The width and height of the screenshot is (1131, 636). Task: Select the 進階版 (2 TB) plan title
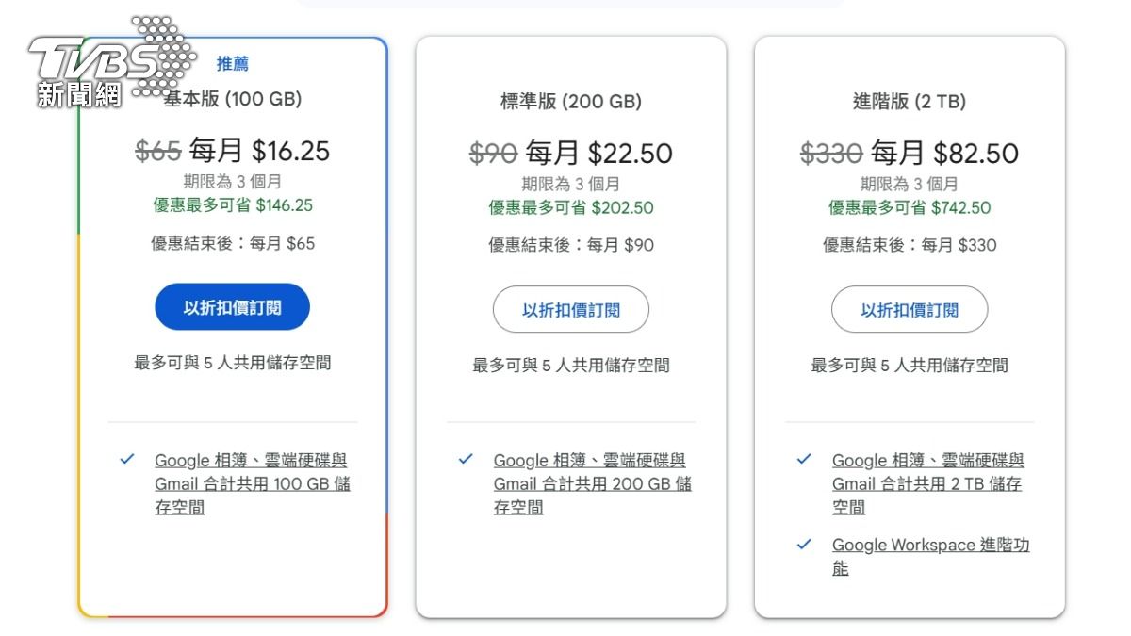910,102
